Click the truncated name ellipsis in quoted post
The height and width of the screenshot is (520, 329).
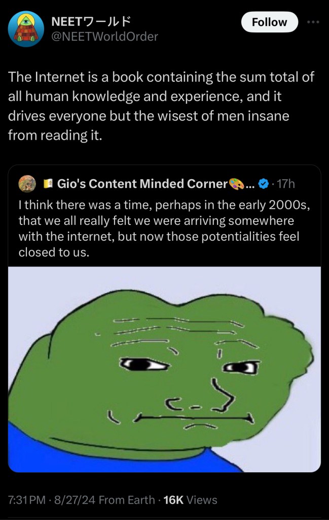pos(249,185)
